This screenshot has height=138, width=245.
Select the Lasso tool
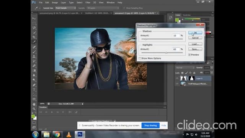coord(34,28)
